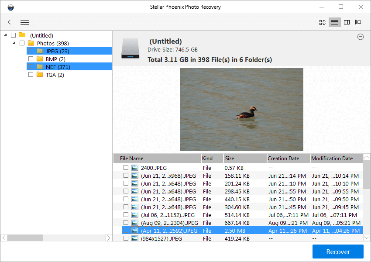
Task: Click the file list scroll down arrow
Action: pyautogui.click(x=367, y=238)
